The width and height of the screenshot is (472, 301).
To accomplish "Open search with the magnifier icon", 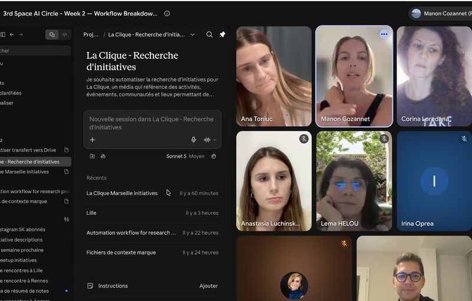I will tap(209, 35).
